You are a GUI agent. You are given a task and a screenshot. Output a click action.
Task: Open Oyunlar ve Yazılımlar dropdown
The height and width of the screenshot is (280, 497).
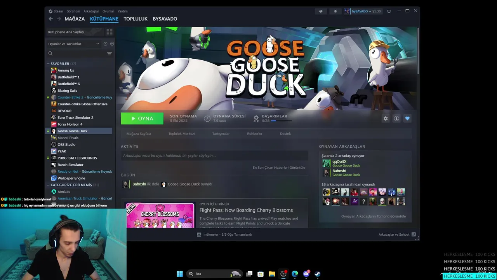pos(74,44)
